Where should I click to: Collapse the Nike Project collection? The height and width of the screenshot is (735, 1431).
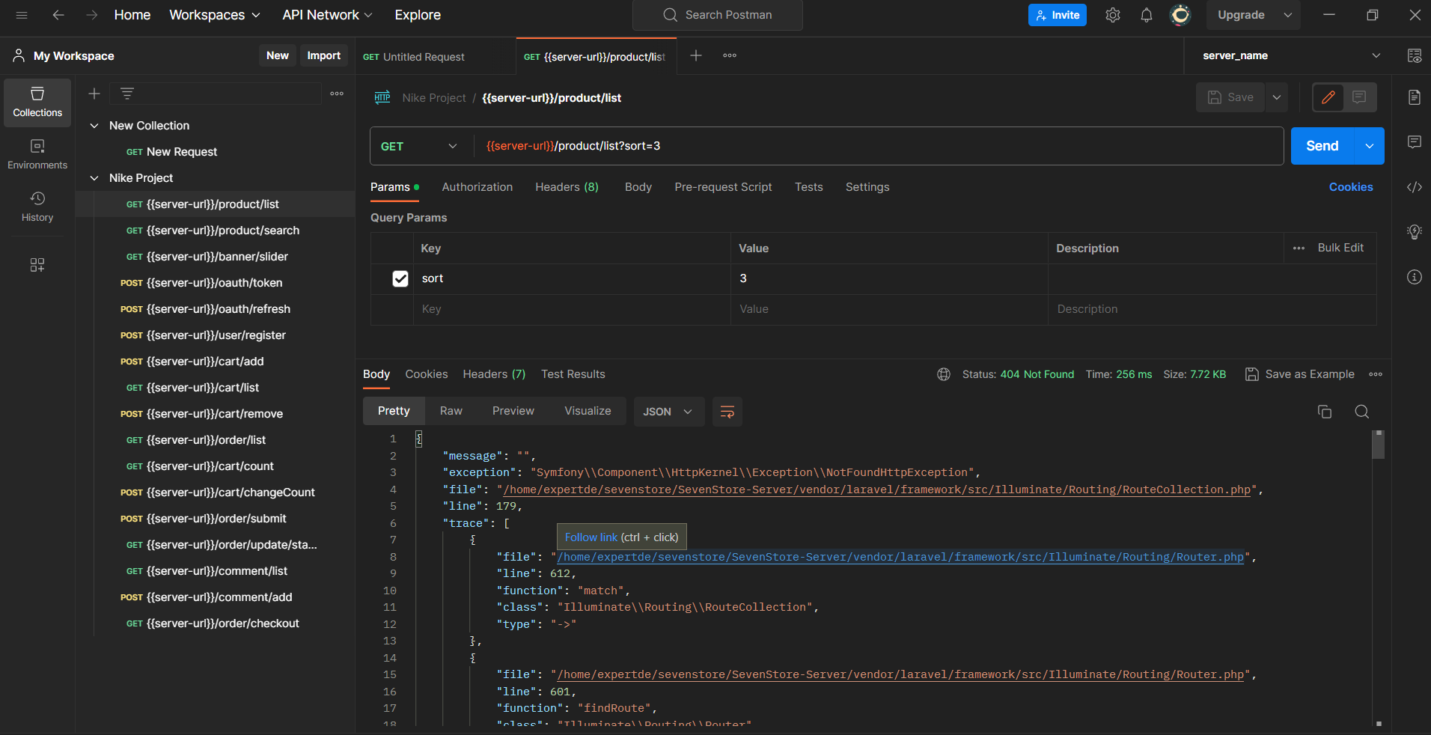coord(94,178)
